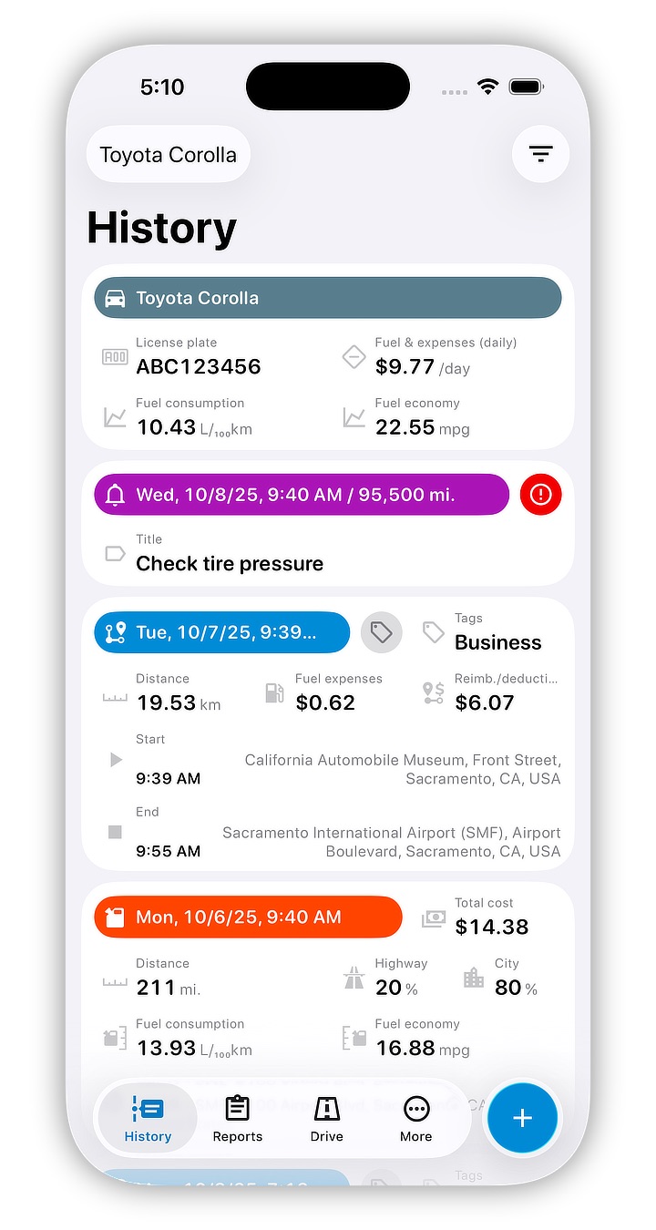This screenshot has height=1230, width=656.
Task: Open the Mon 10/6/25 refueling entry
Action: (248, 917)
